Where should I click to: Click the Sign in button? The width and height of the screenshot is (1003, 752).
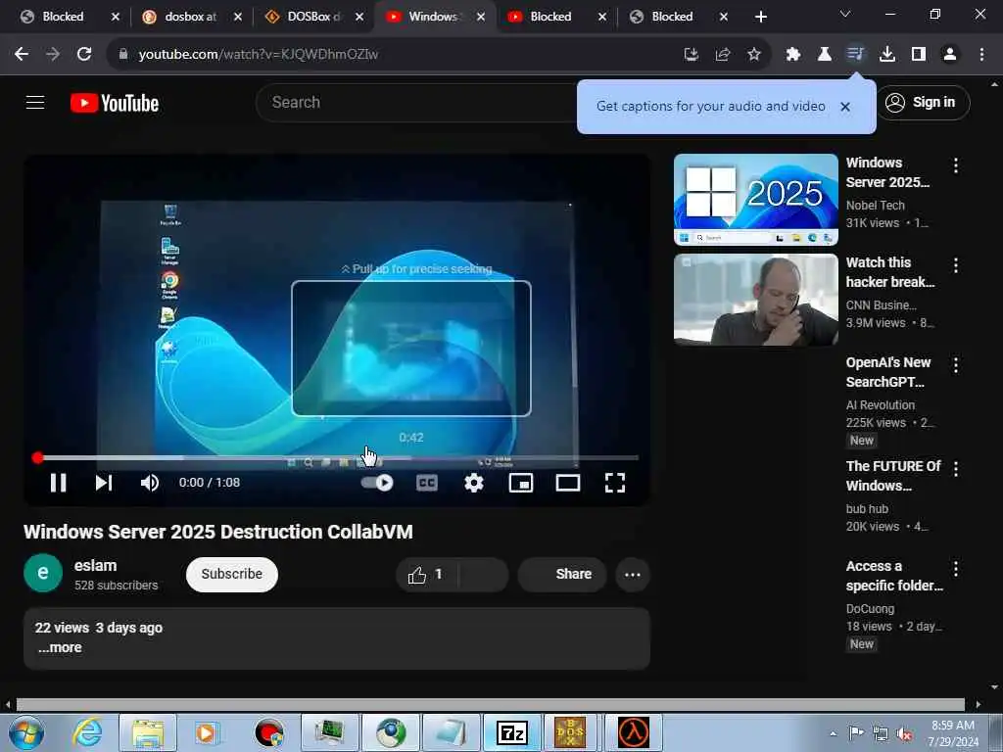coord(923,102)
